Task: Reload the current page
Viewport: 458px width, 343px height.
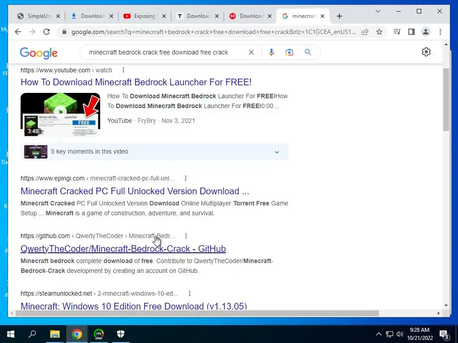Action: (47, 32)
